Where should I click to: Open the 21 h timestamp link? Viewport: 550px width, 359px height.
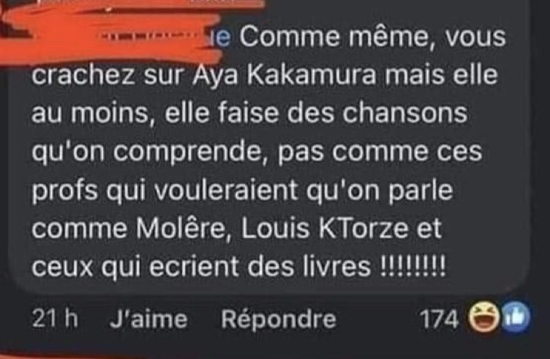[55, 319]
